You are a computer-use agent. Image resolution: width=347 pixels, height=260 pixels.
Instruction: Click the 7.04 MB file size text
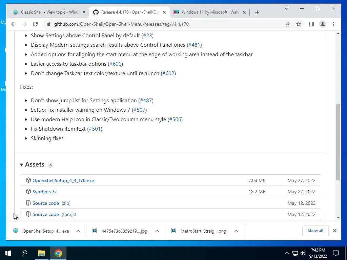[257, 180]
